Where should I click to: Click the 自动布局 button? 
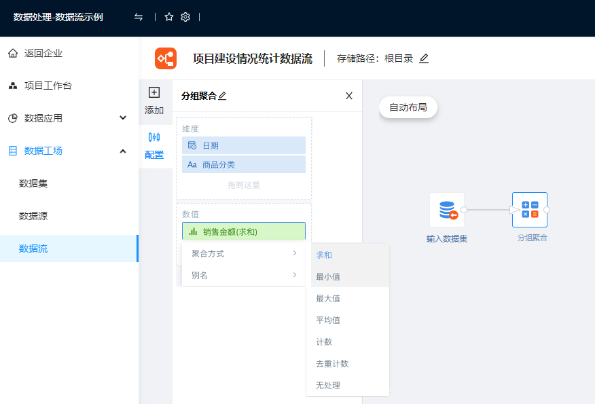tap(408, 107)
